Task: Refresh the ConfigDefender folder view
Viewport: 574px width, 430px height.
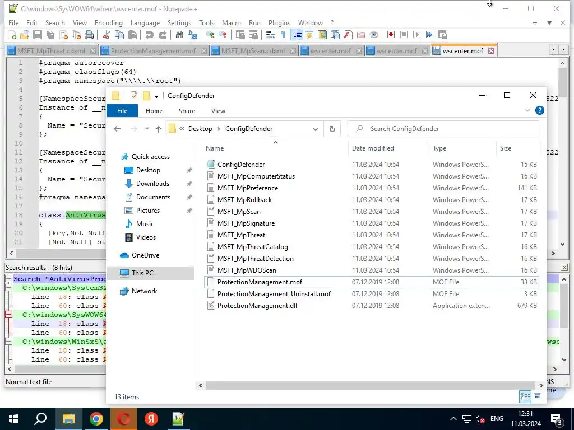Action: 332,129
